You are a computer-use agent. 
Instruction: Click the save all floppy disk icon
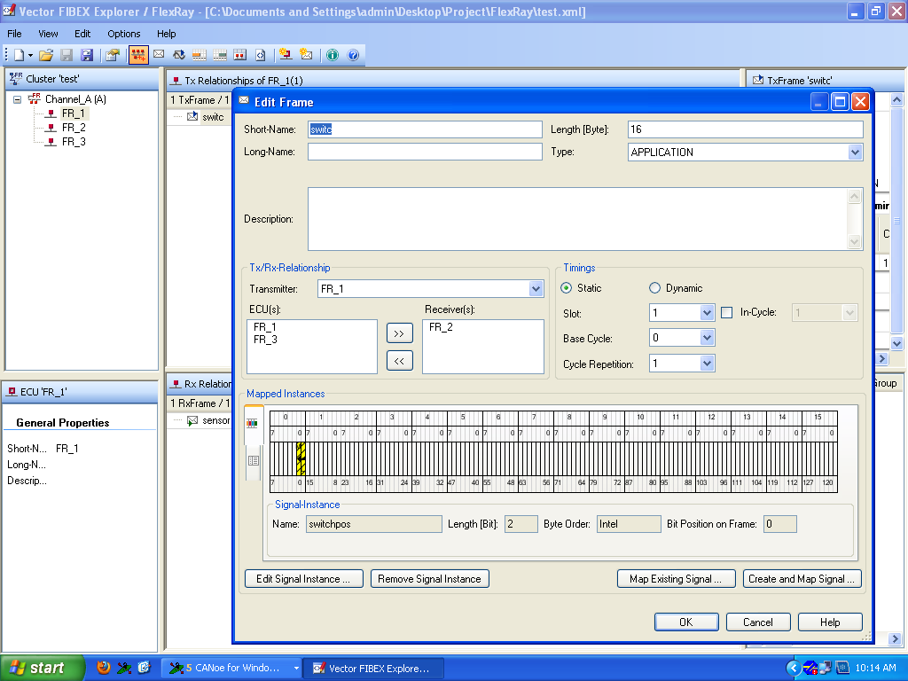coord(87,55)
